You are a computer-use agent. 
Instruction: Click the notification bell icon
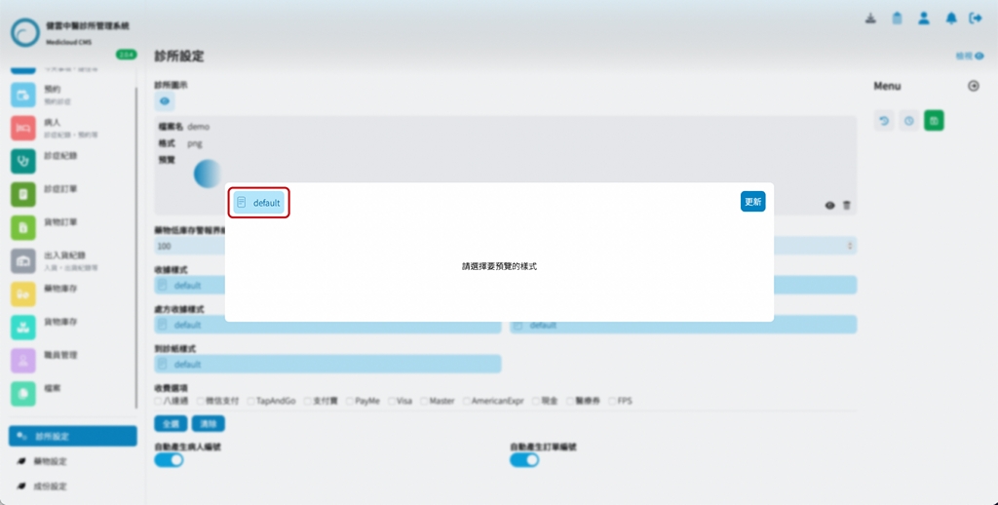pos(951,19)
